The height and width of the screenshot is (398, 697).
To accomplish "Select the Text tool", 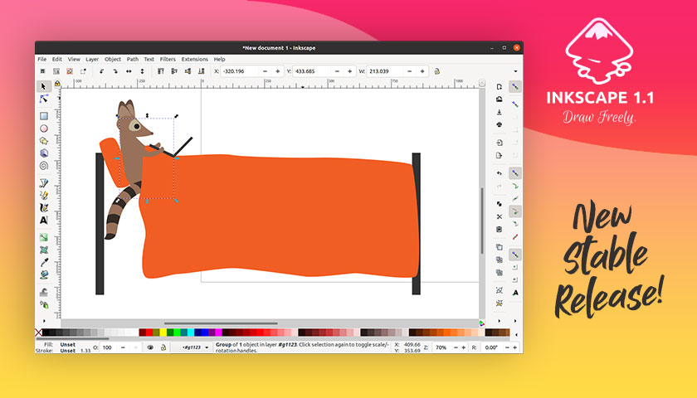I will tap(43, 220).
